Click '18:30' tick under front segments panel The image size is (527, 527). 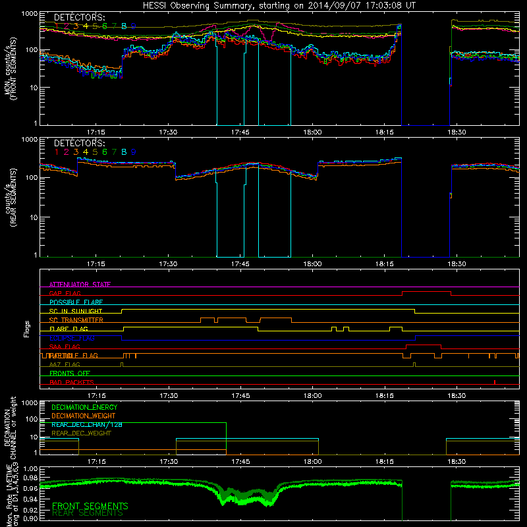[x=457, y=132]
